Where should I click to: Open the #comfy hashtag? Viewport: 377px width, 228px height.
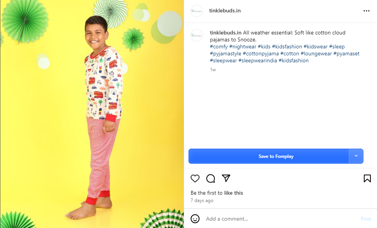point(219,47)
